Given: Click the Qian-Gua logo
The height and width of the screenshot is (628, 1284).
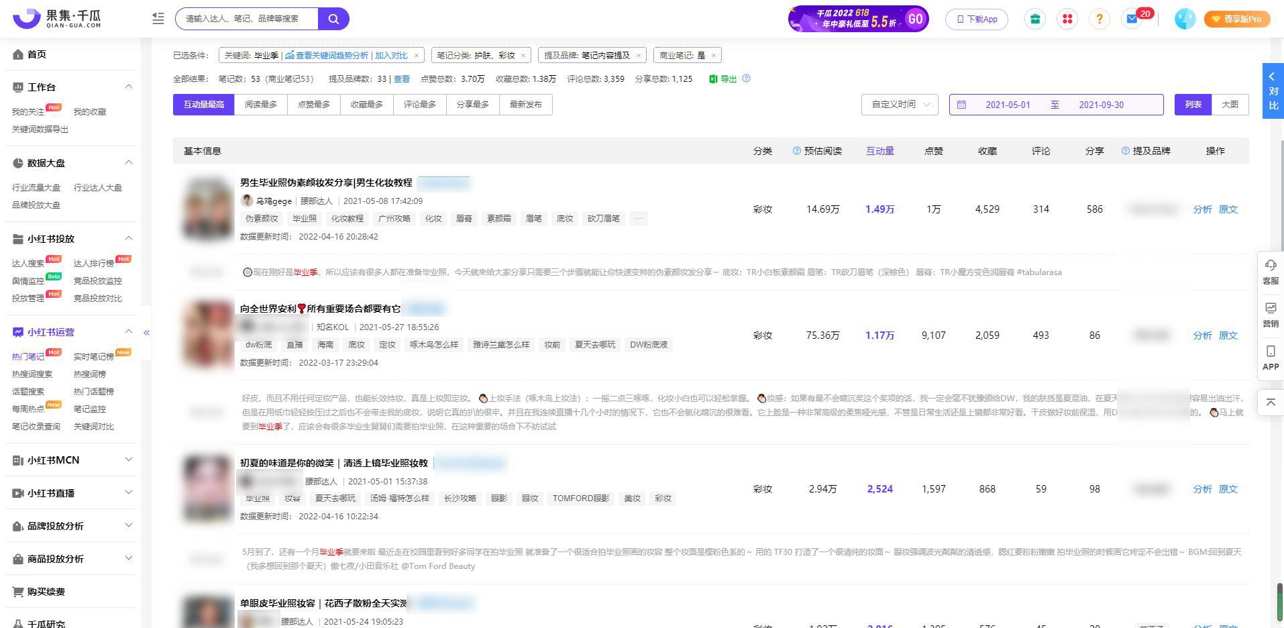Looking at the screenshot, I should pyautogui.click(x=57, y=19).
